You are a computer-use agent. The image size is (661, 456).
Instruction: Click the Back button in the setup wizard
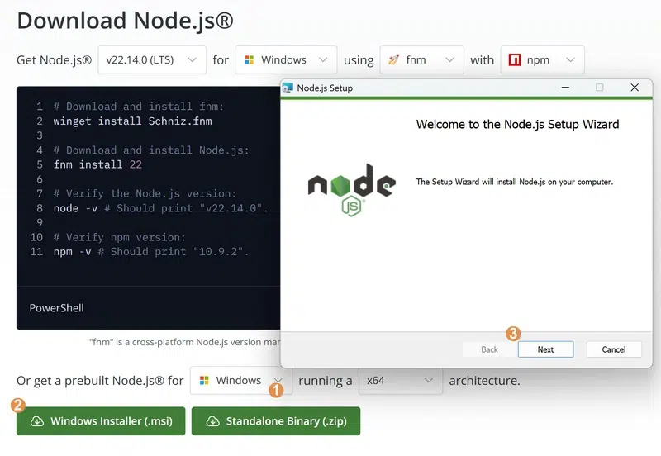489,349
